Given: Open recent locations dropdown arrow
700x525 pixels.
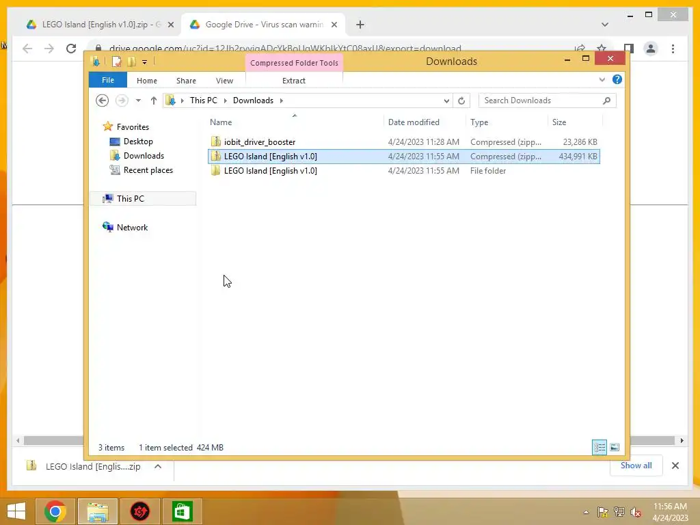Looking at the screenshot, I should point(138,100).
